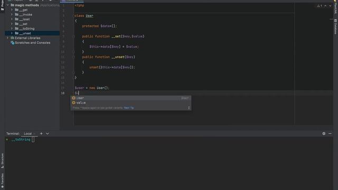338x190 pixels.
Task: Hide the terminal panel
Action: (x=330, y=134)
